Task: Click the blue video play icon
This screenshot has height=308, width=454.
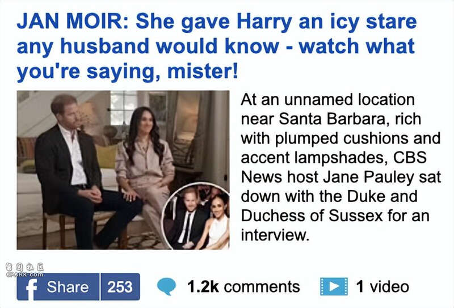Action: [334, 286]
